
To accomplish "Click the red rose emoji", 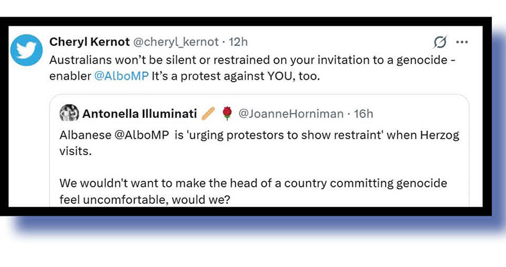I will [x=226, y=113].
